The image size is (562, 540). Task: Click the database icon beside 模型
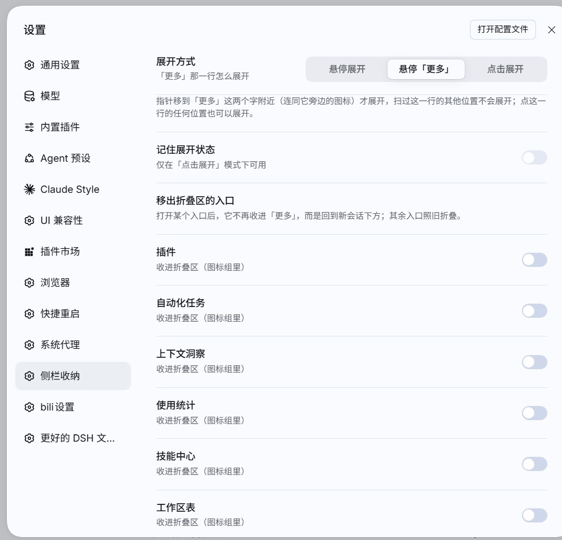coord(29,96)
